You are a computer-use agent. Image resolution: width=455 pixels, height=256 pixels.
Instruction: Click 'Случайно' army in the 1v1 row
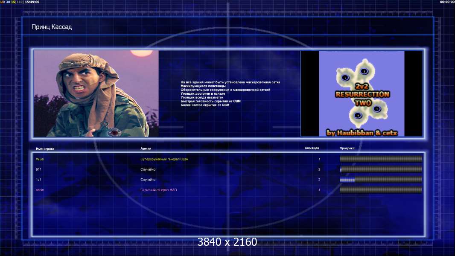click(x=148, y=180)
